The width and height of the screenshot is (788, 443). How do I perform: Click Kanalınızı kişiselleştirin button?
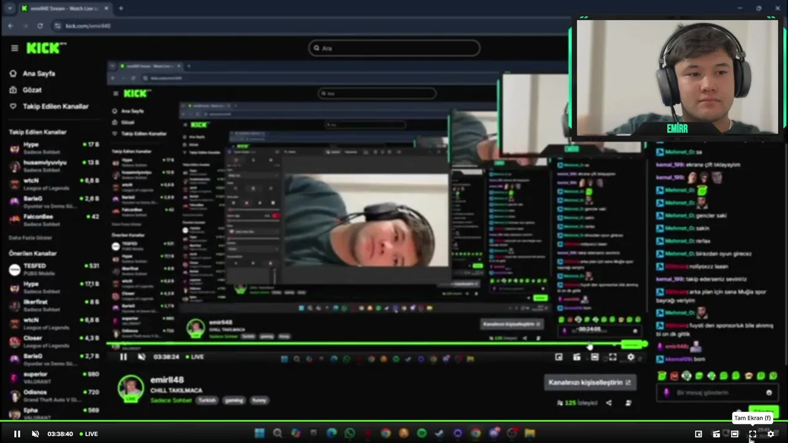[590, 382]
